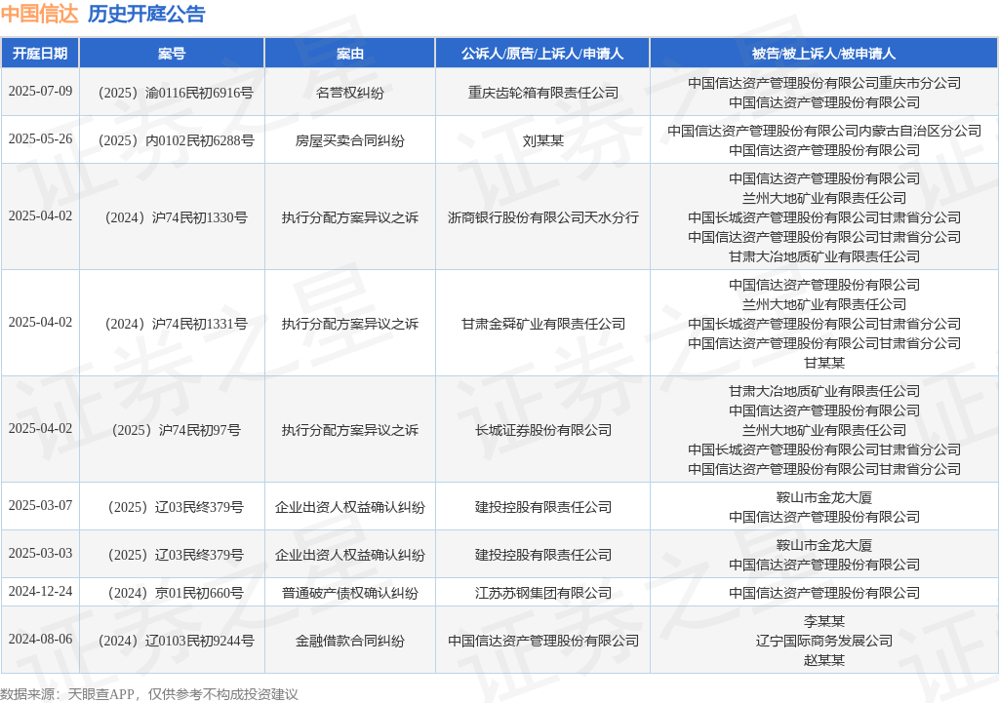Click the 案由 column header

click(x=350, y=54)
